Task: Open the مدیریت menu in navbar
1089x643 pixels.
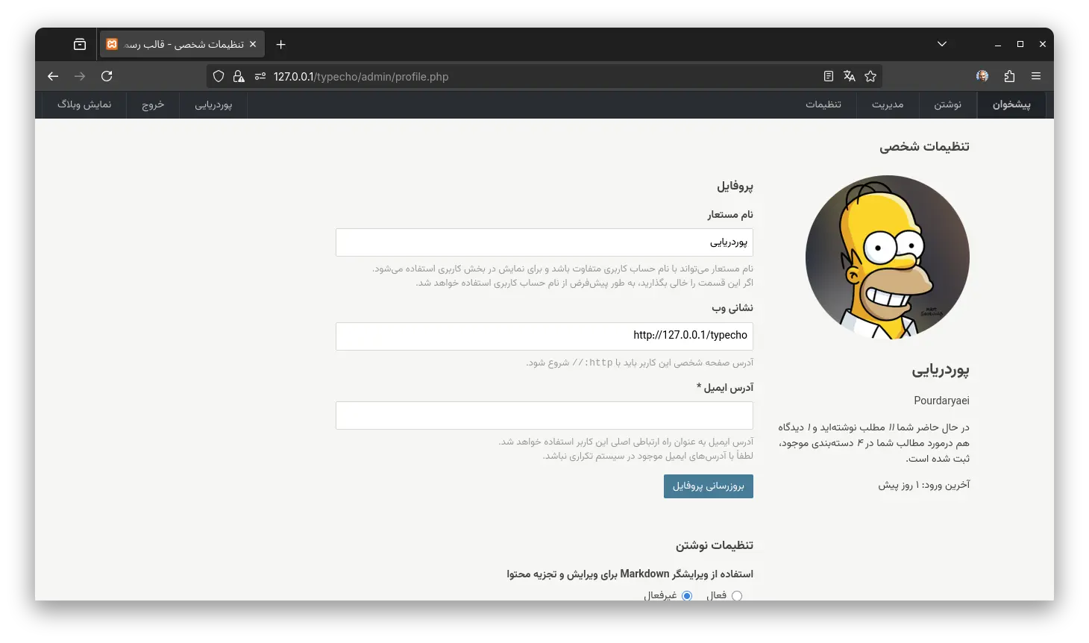Action: 888,104
